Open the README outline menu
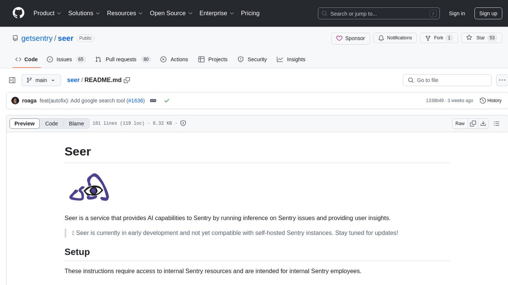The width and height of the screenshot is (508, 285). [x=497, y=123]
